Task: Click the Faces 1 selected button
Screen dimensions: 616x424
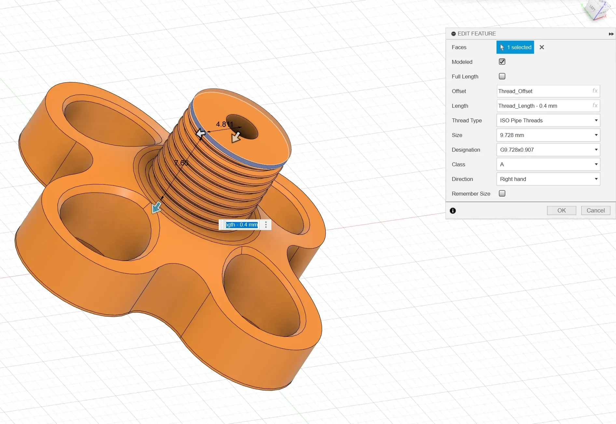Action: [x=515, y=47]
